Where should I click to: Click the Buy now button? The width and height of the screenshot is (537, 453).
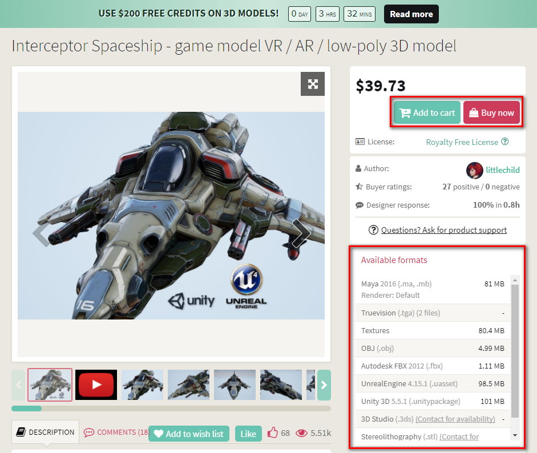tap(491, 112)
